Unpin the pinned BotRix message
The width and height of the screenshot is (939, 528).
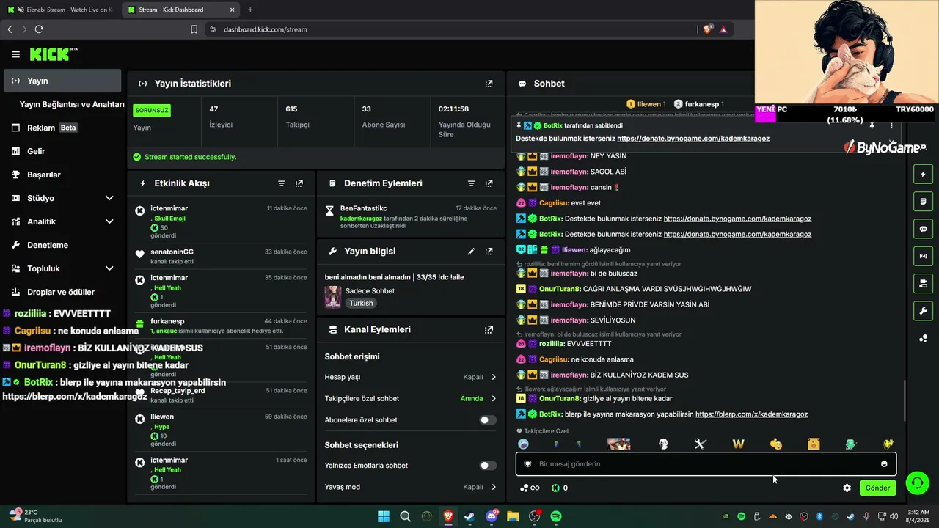click(x=872, y=126)
